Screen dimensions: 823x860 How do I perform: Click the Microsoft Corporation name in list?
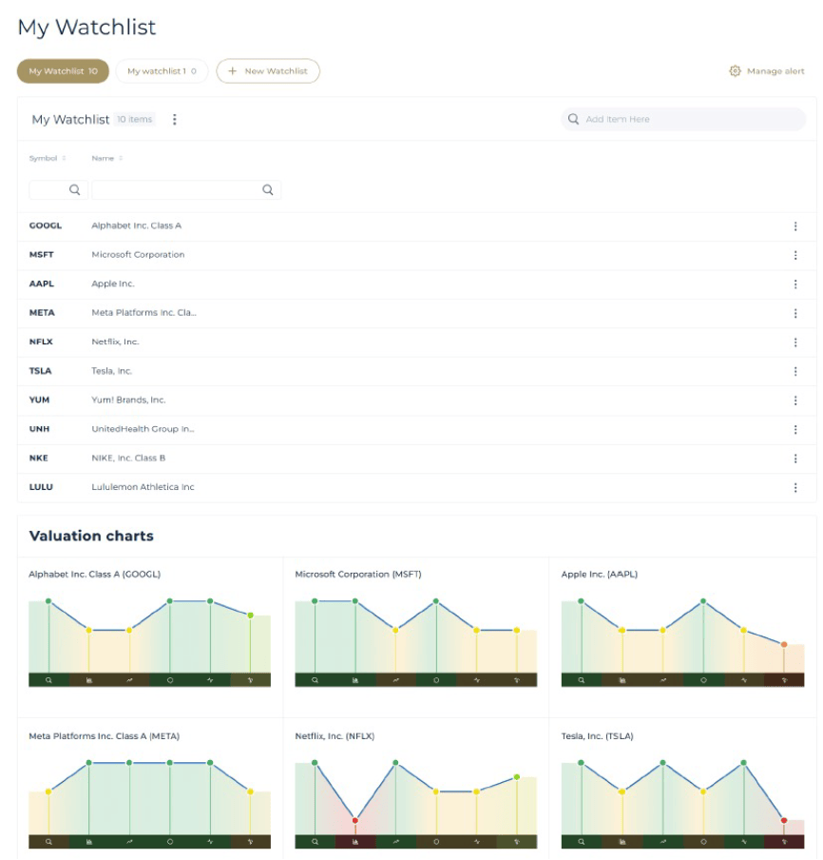pyautogui.click(x=138, y=255)
